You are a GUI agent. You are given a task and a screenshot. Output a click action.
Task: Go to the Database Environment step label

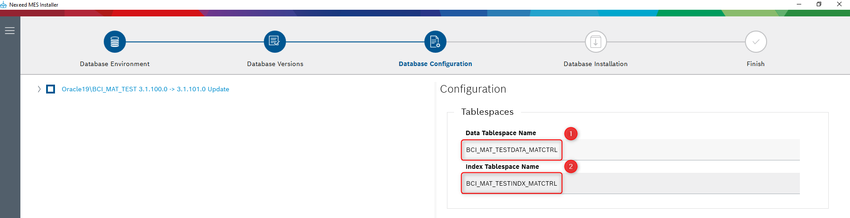115,64
